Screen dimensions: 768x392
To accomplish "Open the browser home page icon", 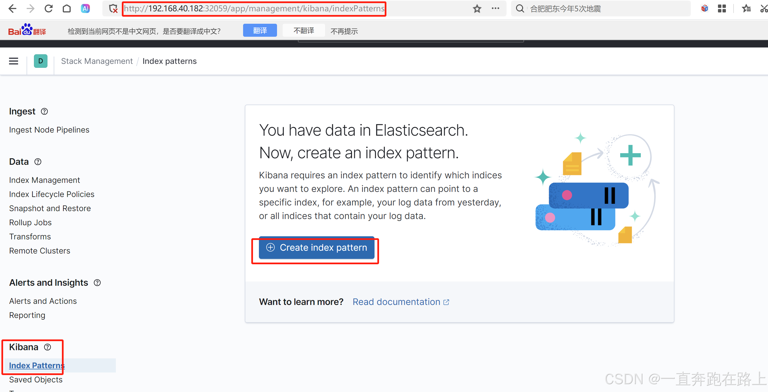I will (x=67, y=9).
